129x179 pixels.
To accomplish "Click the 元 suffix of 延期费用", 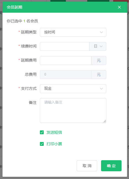I will [99, 60].
